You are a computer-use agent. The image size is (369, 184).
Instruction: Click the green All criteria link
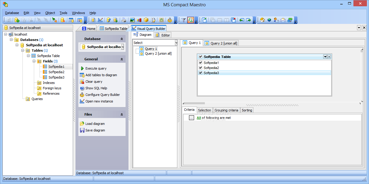(199, 118)
